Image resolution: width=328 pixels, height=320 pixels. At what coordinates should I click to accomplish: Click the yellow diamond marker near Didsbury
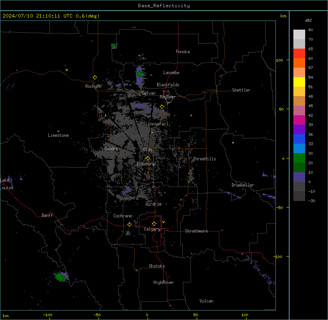tap(148, 158)
